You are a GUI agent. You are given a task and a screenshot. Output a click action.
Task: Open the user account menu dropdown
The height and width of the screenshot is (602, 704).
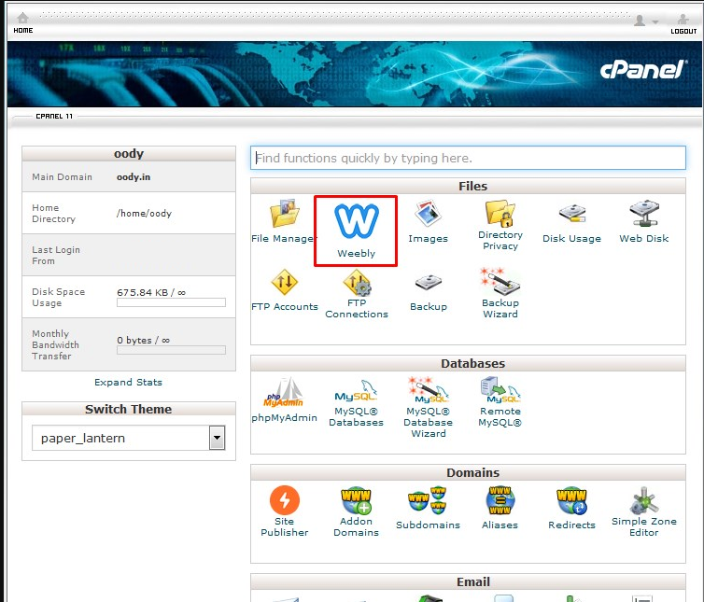[645, 21]
